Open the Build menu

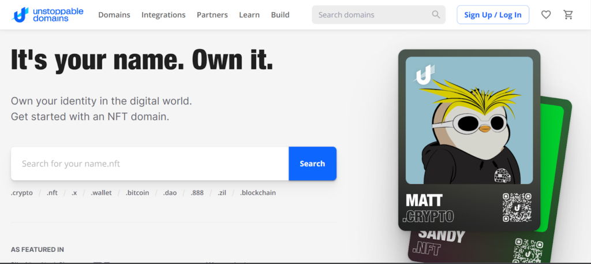(x=280, y=14)
